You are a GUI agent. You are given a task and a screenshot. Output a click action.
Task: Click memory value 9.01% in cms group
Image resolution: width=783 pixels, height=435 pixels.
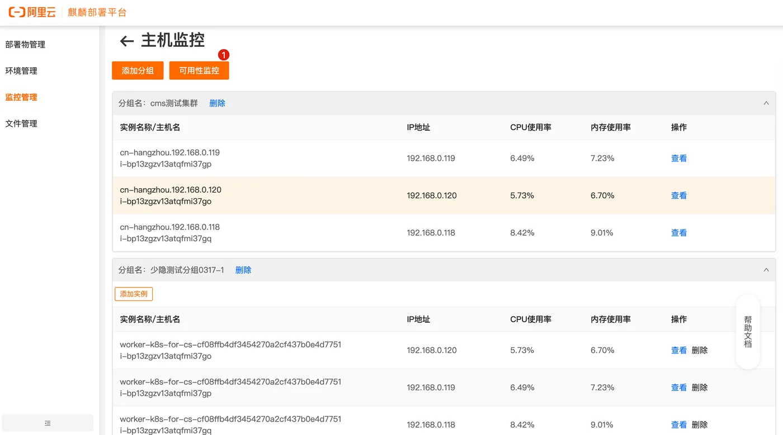(x=602, y=233)
